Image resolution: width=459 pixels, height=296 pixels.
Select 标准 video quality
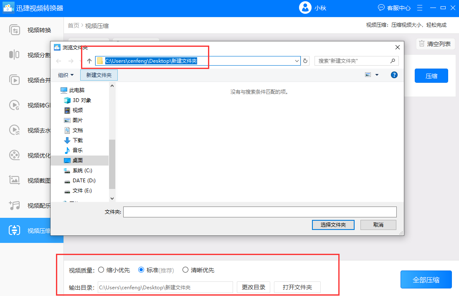pos(141,270)
